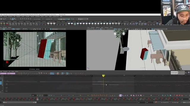Toggle Snap to grids in status line
The width and height of the screenshot is (190, 106).
(x=21, y=19)
